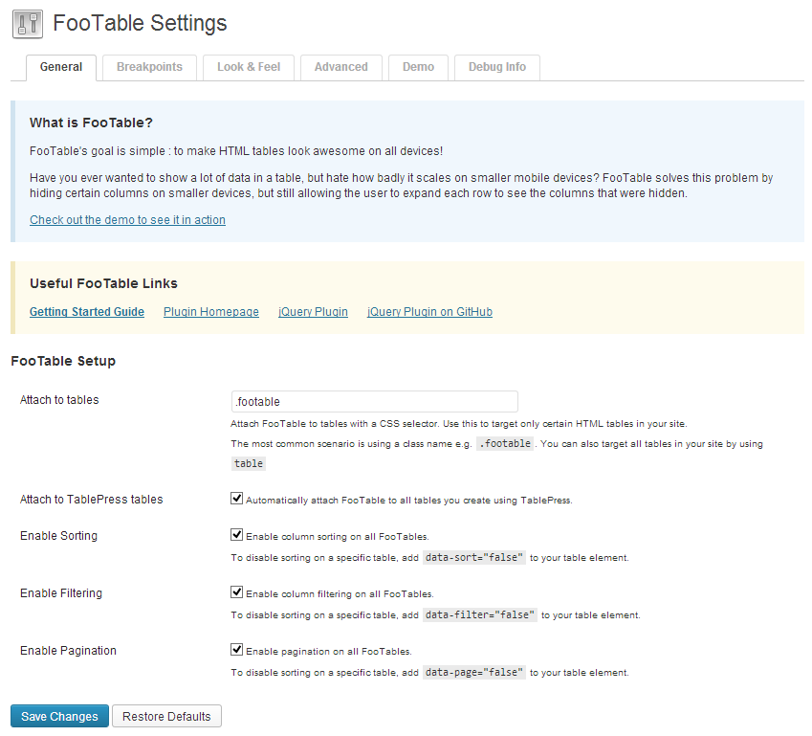Click the FooTable Settings page title
The image size is (812, 736).
coord(140,23)
